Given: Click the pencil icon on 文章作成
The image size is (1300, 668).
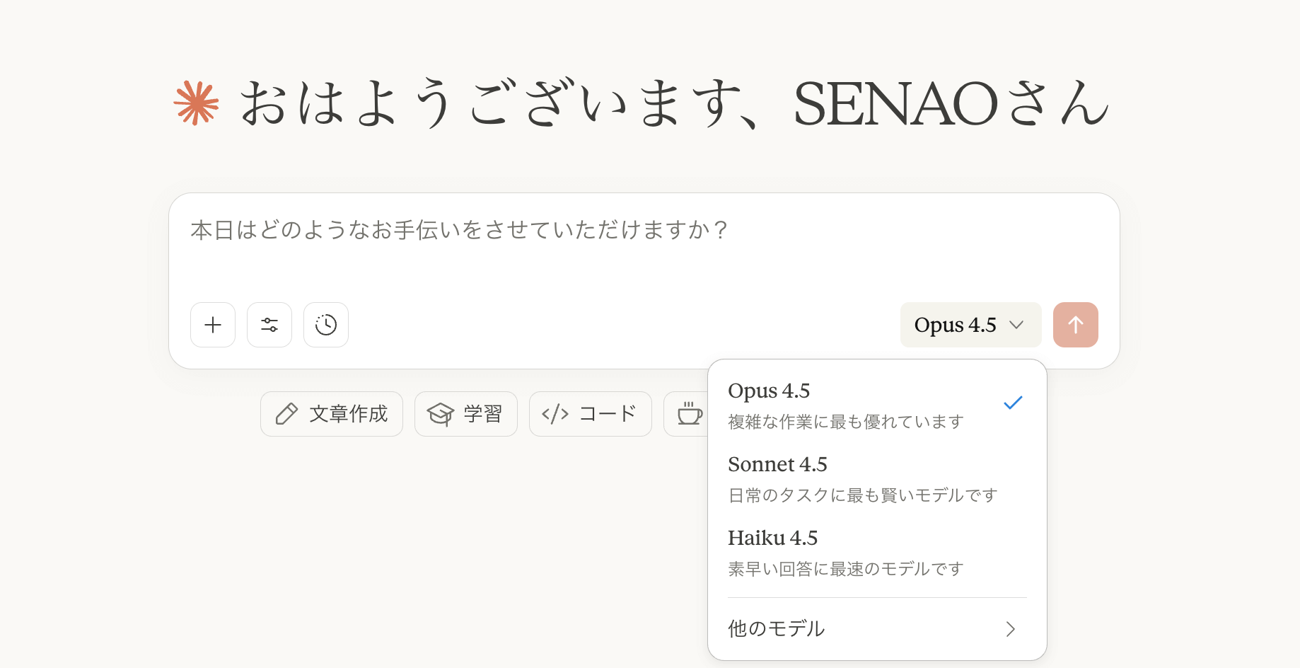Looking at the screenshot, I should coord(286,414).
